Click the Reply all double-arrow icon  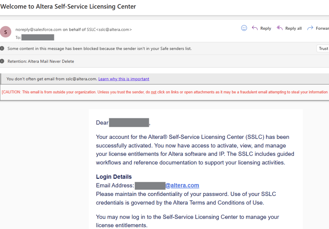tap(280, 28)
